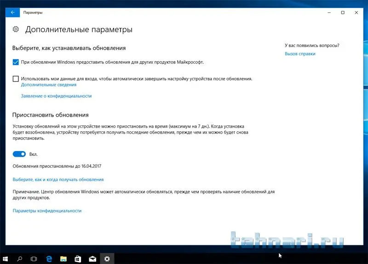
Task: Open Task View on the taskbar
Action: [34, 259]
